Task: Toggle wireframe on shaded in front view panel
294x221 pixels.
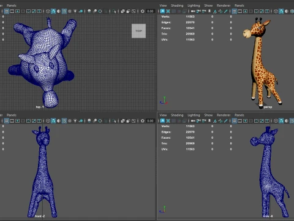Action: (x=64, y=121)
